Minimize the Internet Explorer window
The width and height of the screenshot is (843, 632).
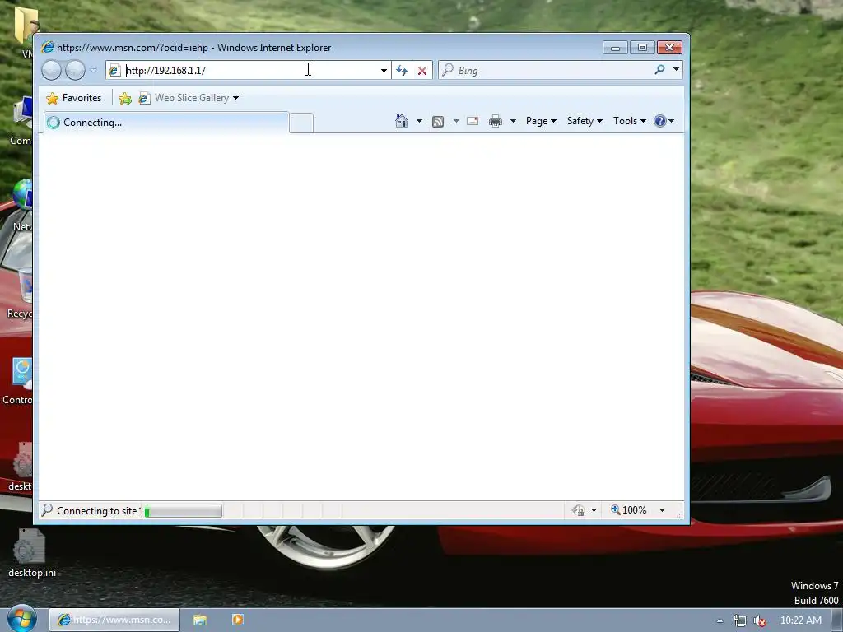(615, 48)
